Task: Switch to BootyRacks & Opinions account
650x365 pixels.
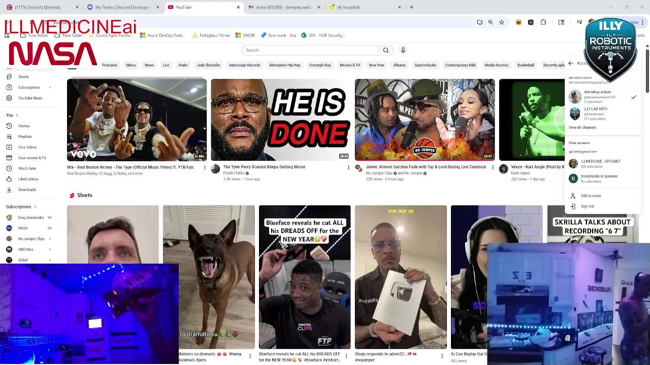Action: tap(602, 178)
